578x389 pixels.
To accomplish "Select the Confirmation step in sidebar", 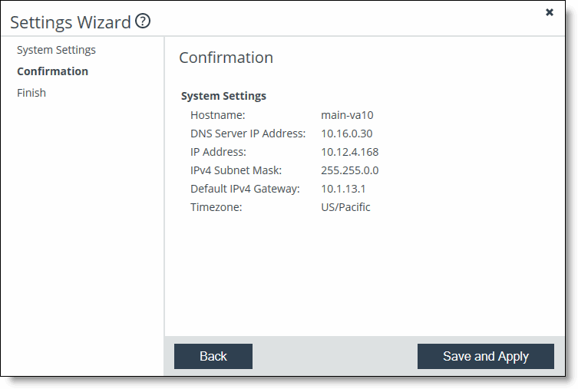I will [52, 71].
